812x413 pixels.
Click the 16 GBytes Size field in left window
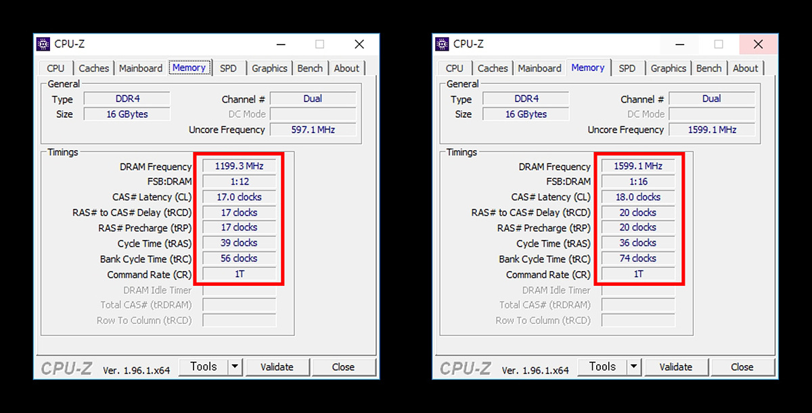click(127, 114)
